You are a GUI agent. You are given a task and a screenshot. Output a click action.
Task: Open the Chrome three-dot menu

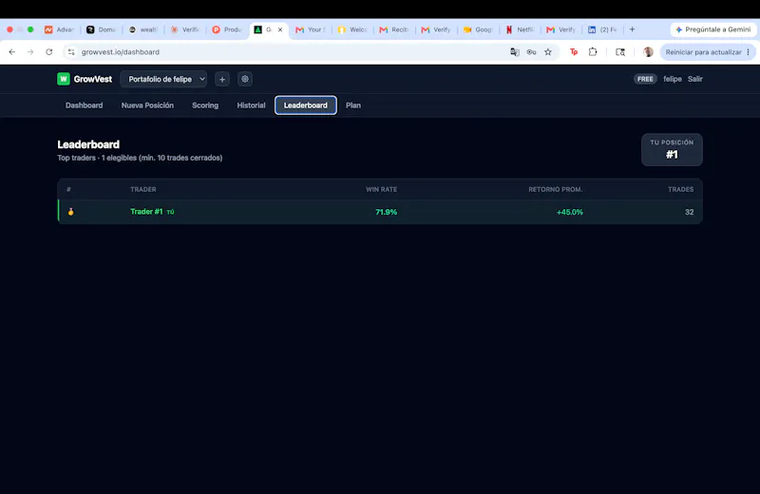coord(749,52)
